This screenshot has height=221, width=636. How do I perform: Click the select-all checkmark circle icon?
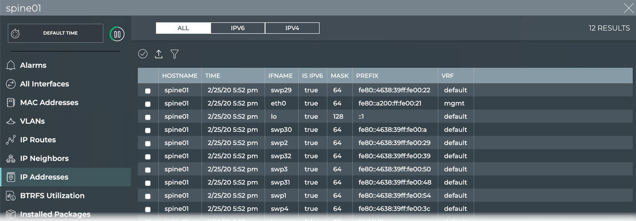click(143, 54)
